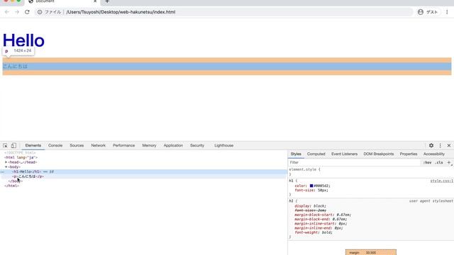454x255 pixels.
Task: Toggle the .cls class editor button
Action: [439, 162]
